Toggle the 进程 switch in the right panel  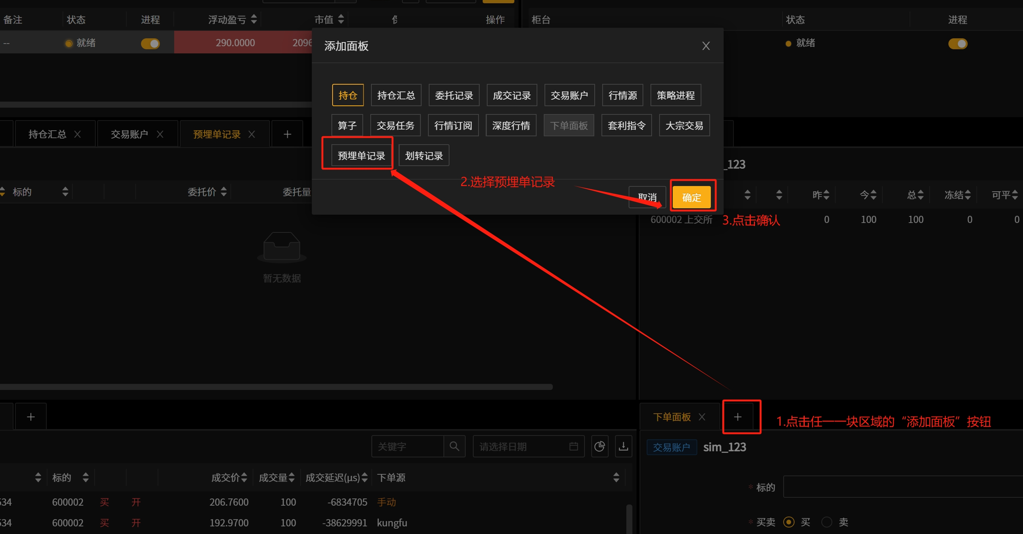coord(958,43)
